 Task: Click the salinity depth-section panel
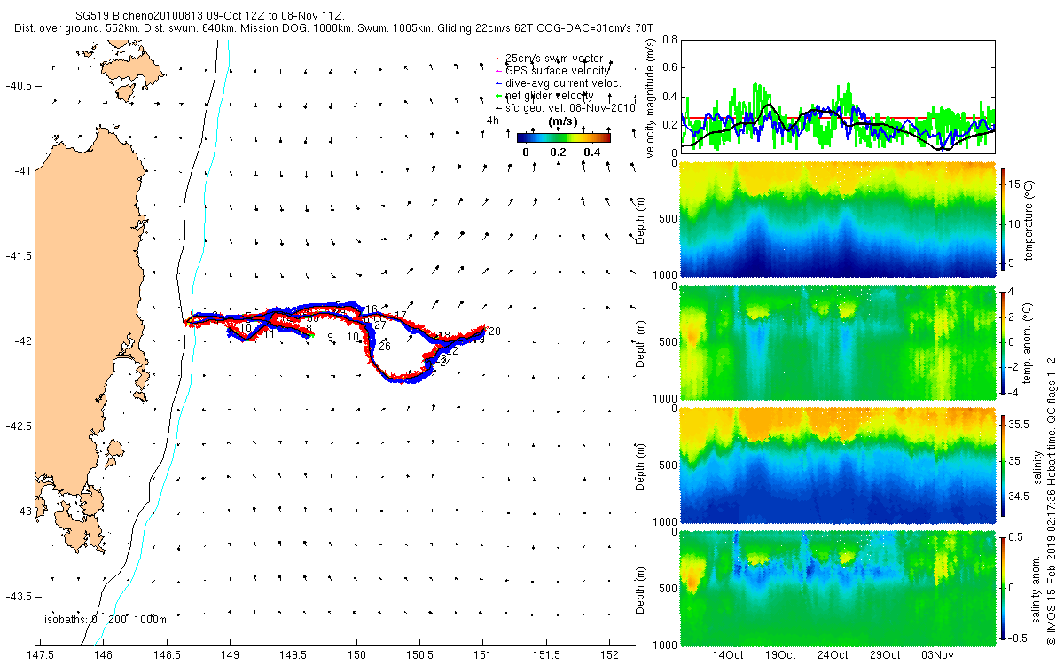click(838, 466)
